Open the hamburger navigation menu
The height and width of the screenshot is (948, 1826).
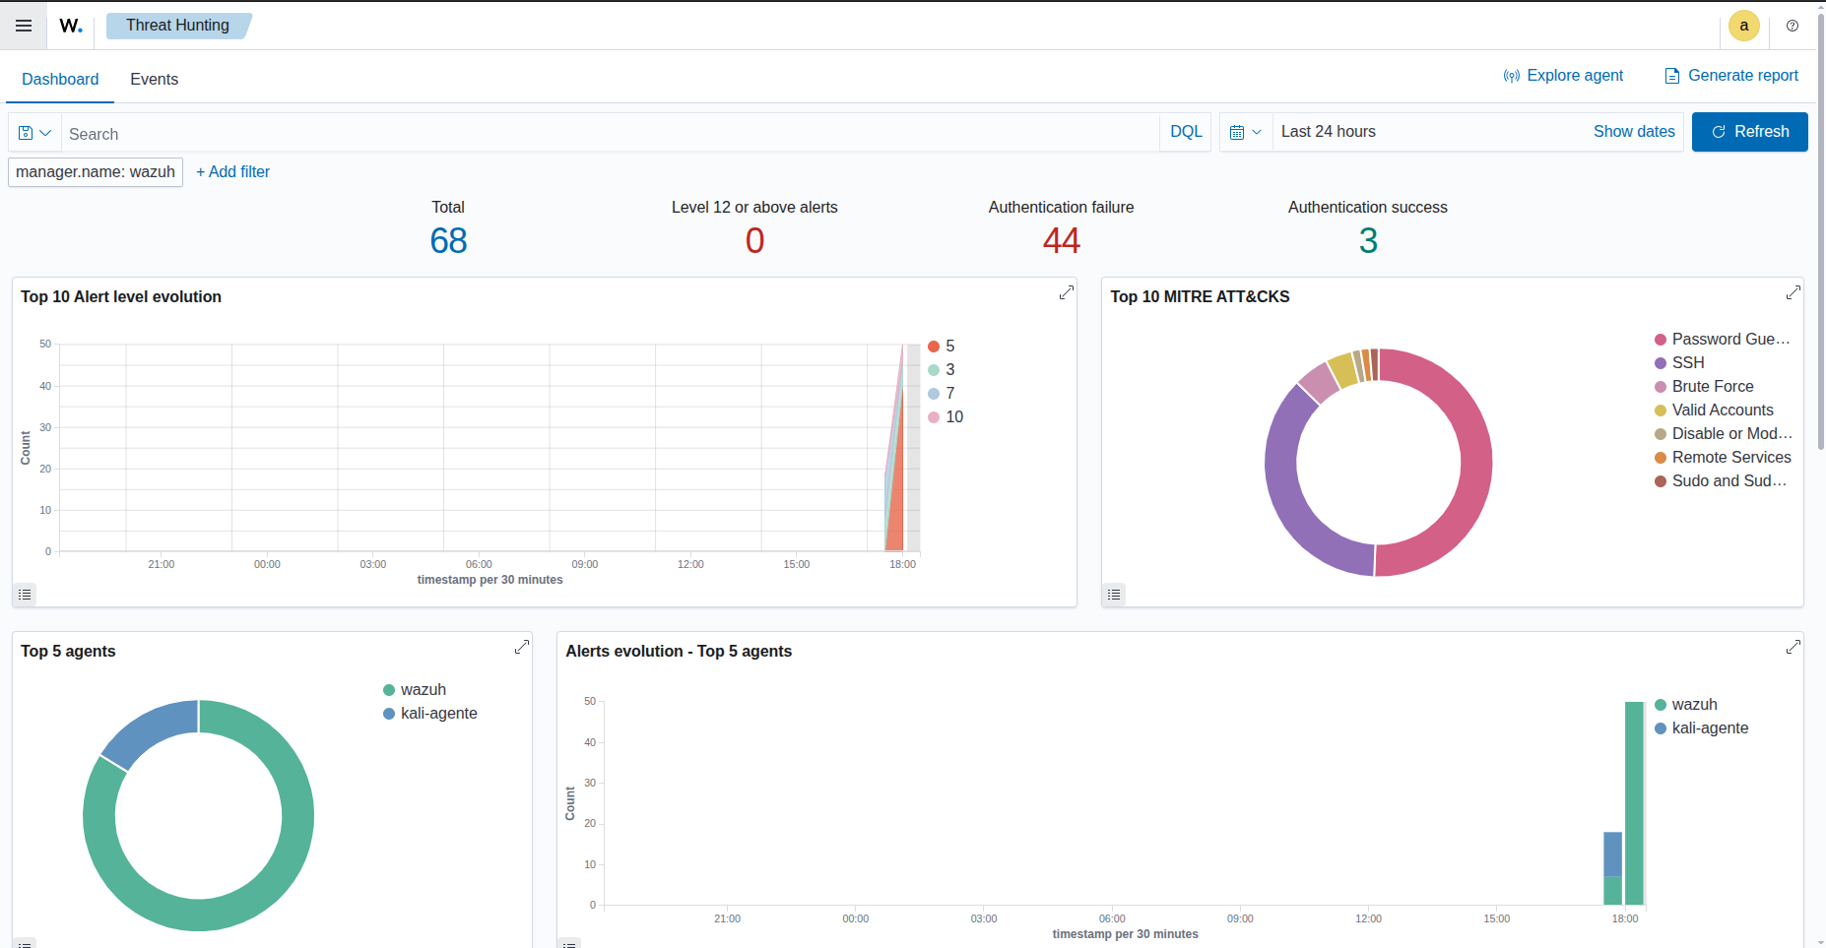coord(24,26)
